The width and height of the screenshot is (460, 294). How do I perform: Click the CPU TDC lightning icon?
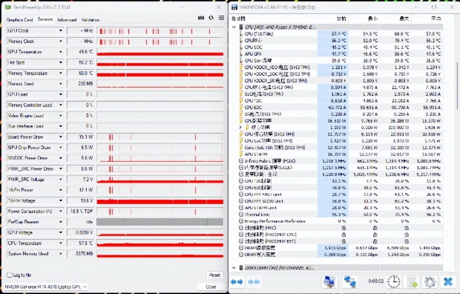241,101
